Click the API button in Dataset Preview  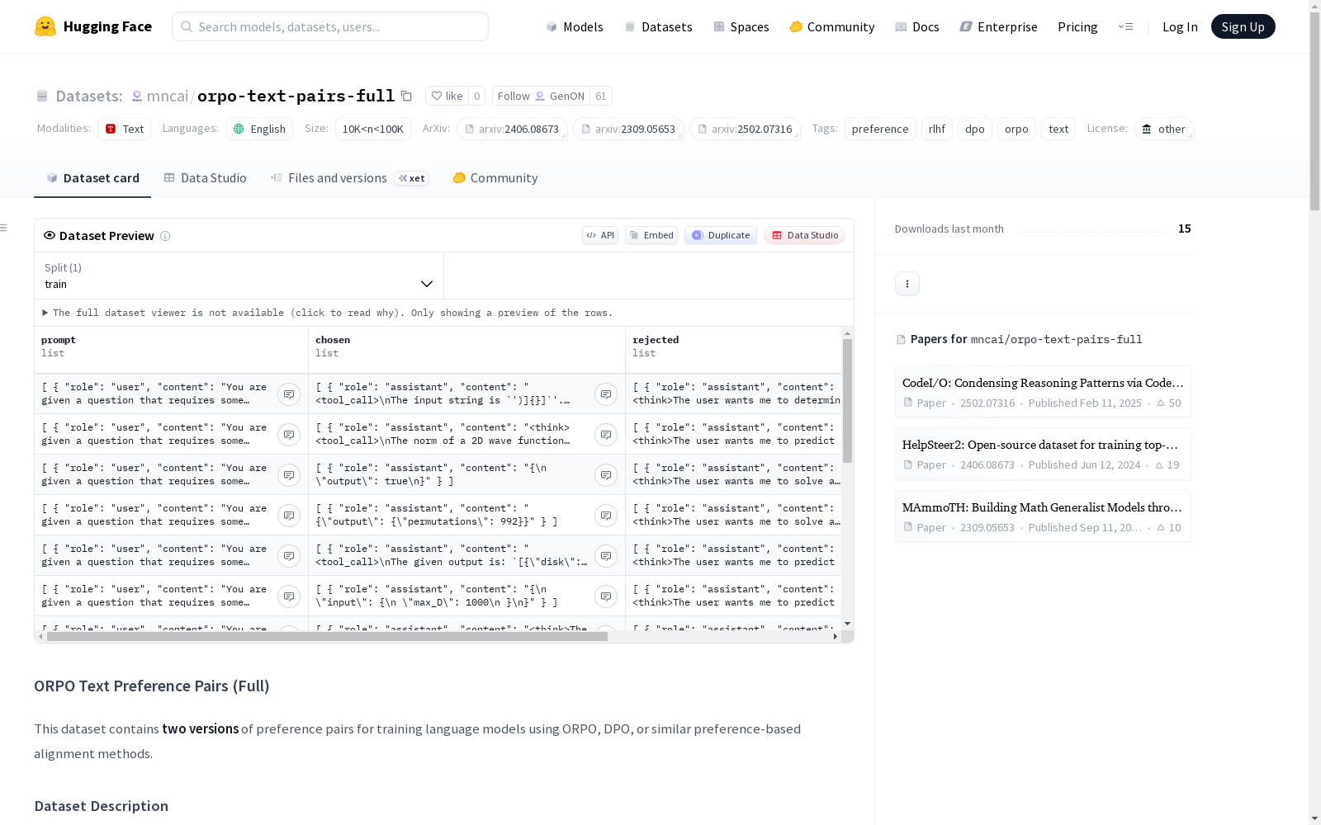tap(600, 235)
